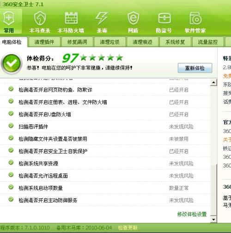Open 修改体检设置 link
Screen dimensions: 231x233
(192, 214)
